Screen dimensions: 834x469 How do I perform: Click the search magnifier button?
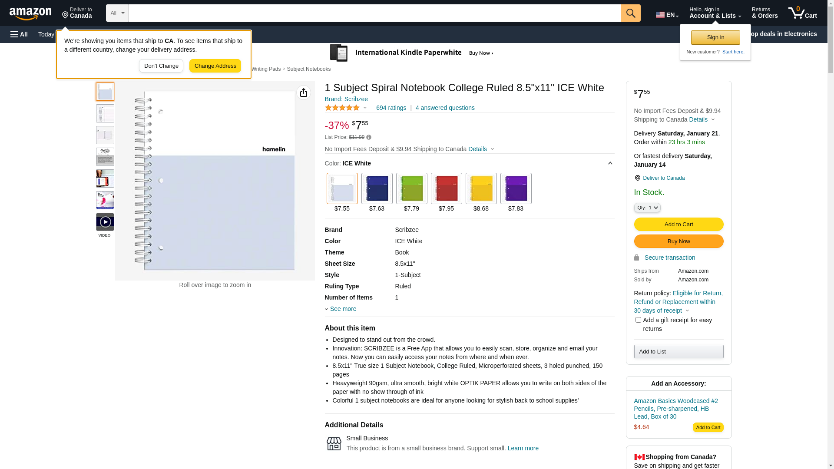pyautogui.click(x=631, y=13)
